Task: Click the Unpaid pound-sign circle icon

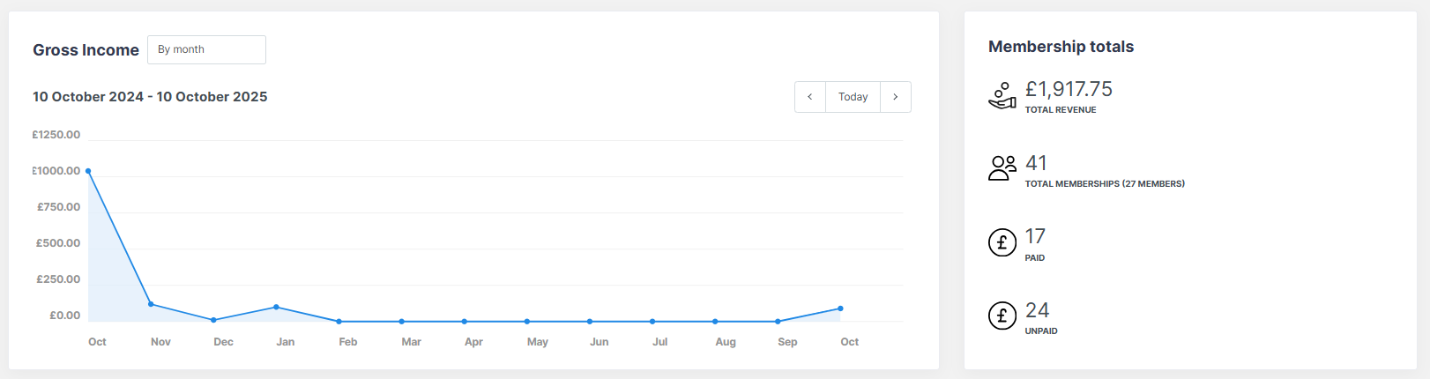Action: [1002, 315]
